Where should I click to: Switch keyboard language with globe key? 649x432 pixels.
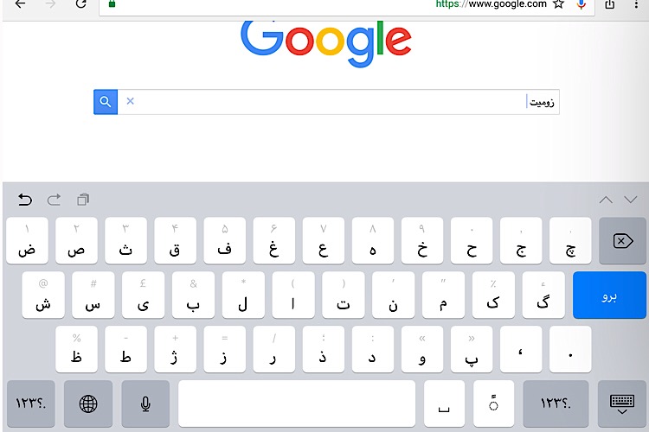88,403
